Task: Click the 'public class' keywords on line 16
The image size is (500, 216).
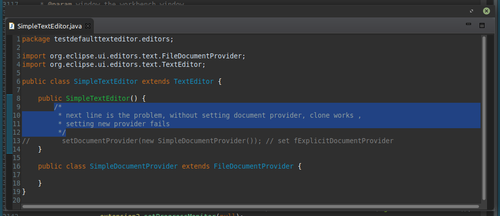Action: 62,166
